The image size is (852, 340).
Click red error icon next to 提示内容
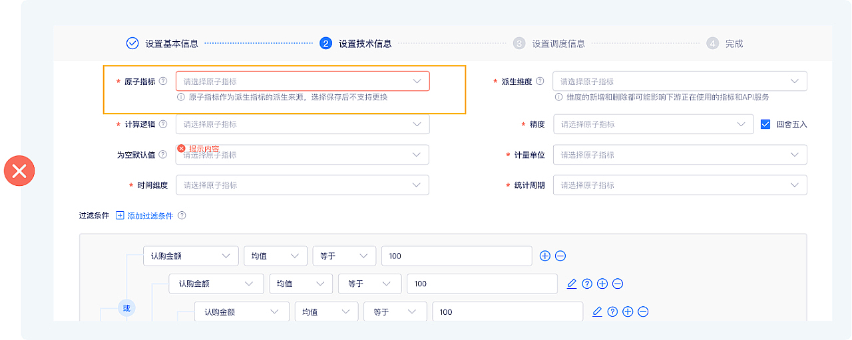point(181,149)
